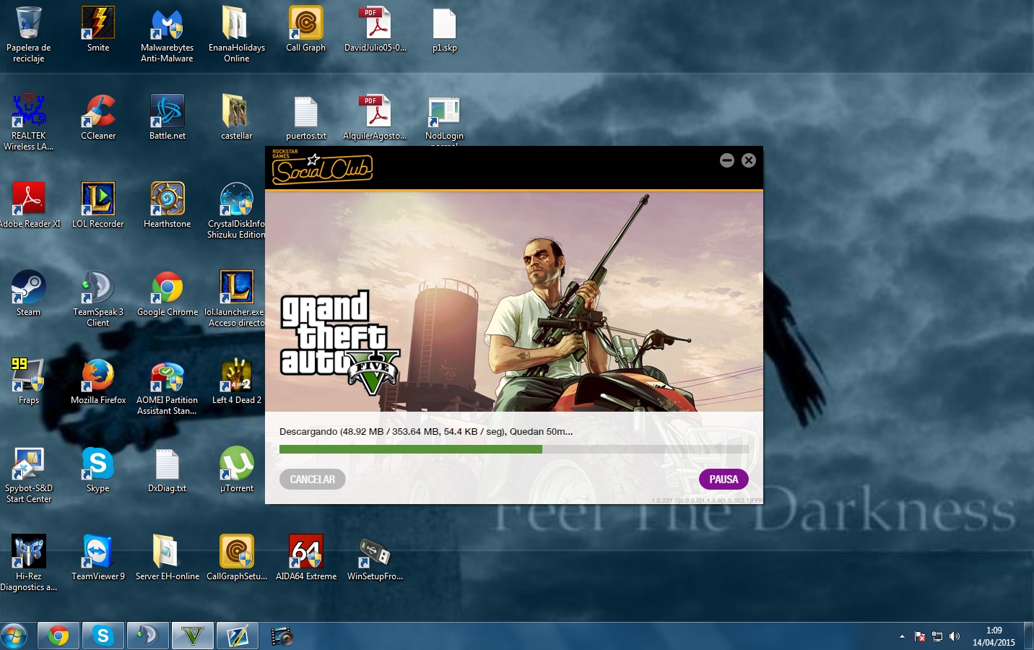Pause download with the PAUSA button
The width and height of the screenshot is (1034, 650).
point(724,480)
